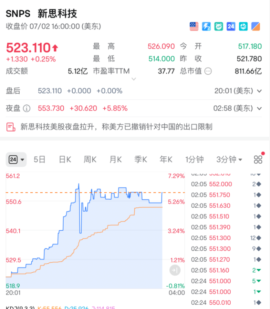Switch to the 5日 chart tab
This screenshot has height=309, width=270.
pyautogui.click(x=39, y=159)
